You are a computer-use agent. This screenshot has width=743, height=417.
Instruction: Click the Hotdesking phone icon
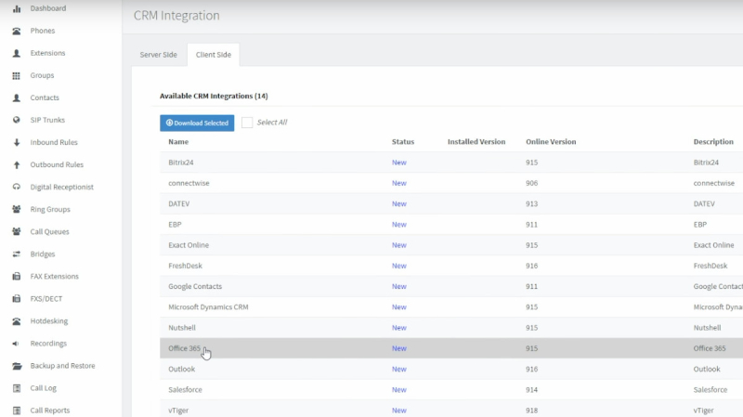tap(17, 321)
